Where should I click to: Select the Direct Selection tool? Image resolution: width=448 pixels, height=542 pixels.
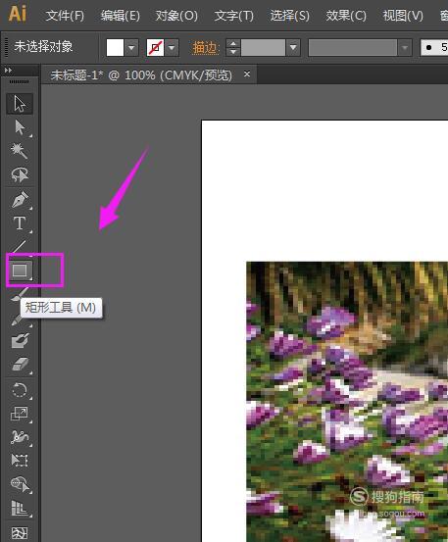[20, 127]
